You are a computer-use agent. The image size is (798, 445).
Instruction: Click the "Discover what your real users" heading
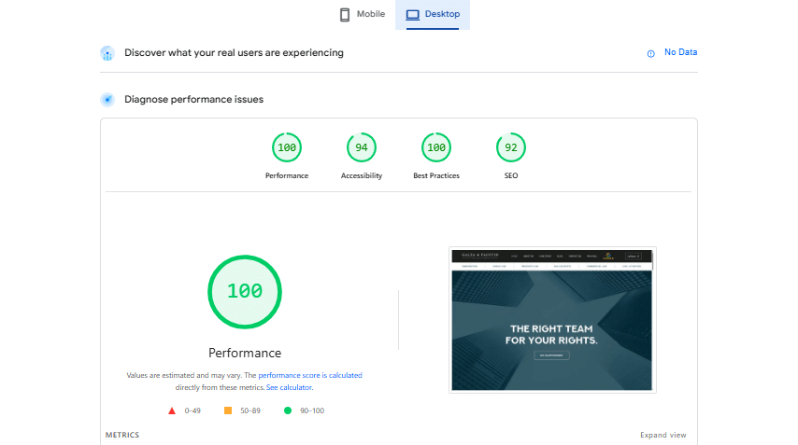(234, 53)
